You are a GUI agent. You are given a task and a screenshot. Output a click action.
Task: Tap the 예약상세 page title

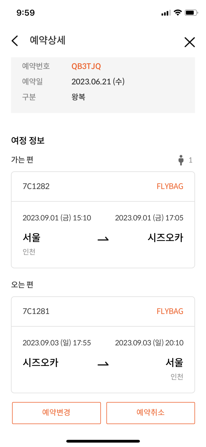point(47,40)
